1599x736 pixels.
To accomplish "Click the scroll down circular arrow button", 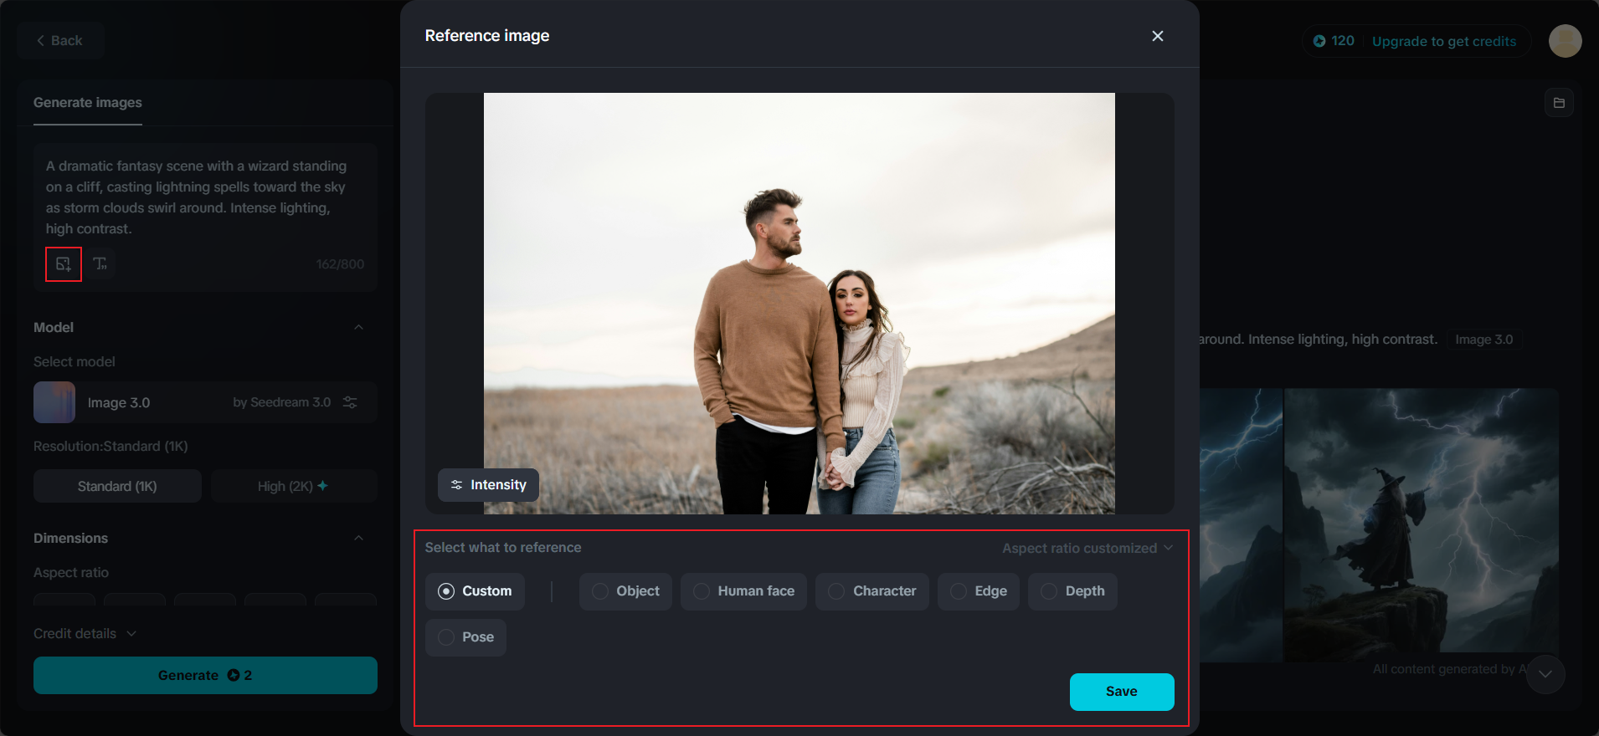I will (x=1545, y=674).
